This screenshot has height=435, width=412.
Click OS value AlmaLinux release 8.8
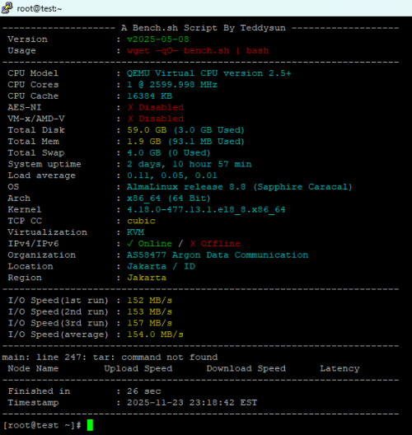(186, 187)
